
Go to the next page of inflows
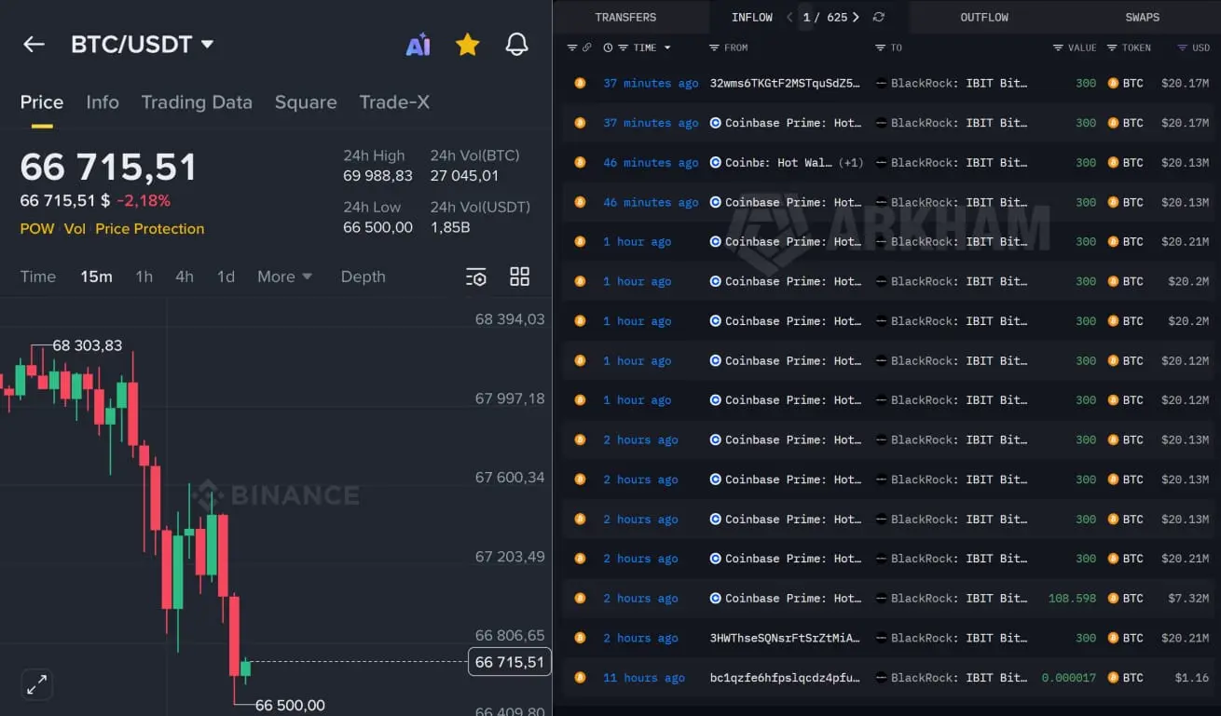click(856, 18)
